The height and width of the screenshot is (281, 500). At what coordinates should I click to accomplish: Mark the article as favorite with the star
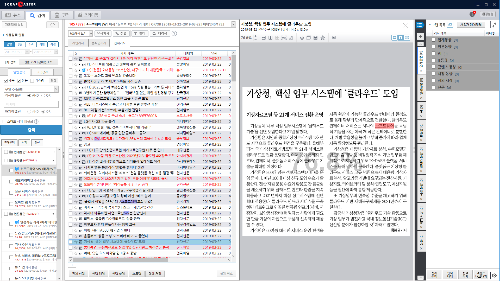(323, 38)
